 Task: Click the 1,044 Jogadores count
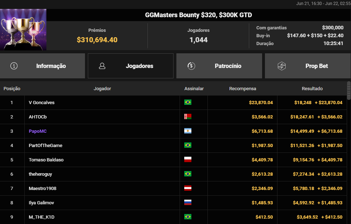(198, 40)
